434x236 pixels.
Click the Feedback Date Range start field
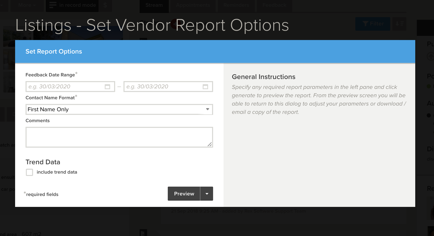(x=65, y=87)
